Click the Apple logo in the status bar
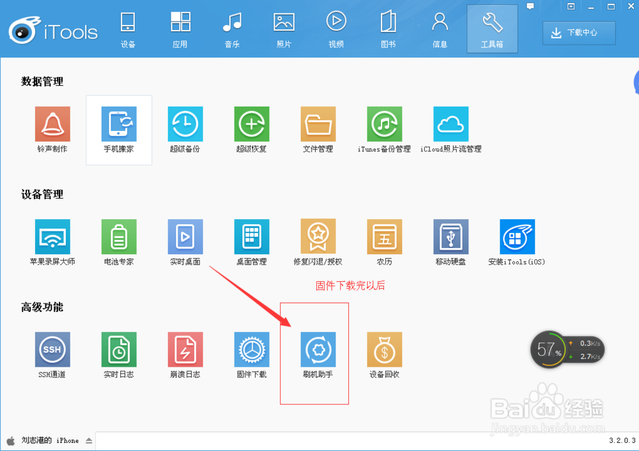Screen dimensions: 639x451 pyautogui.click(x=11, y=441)
